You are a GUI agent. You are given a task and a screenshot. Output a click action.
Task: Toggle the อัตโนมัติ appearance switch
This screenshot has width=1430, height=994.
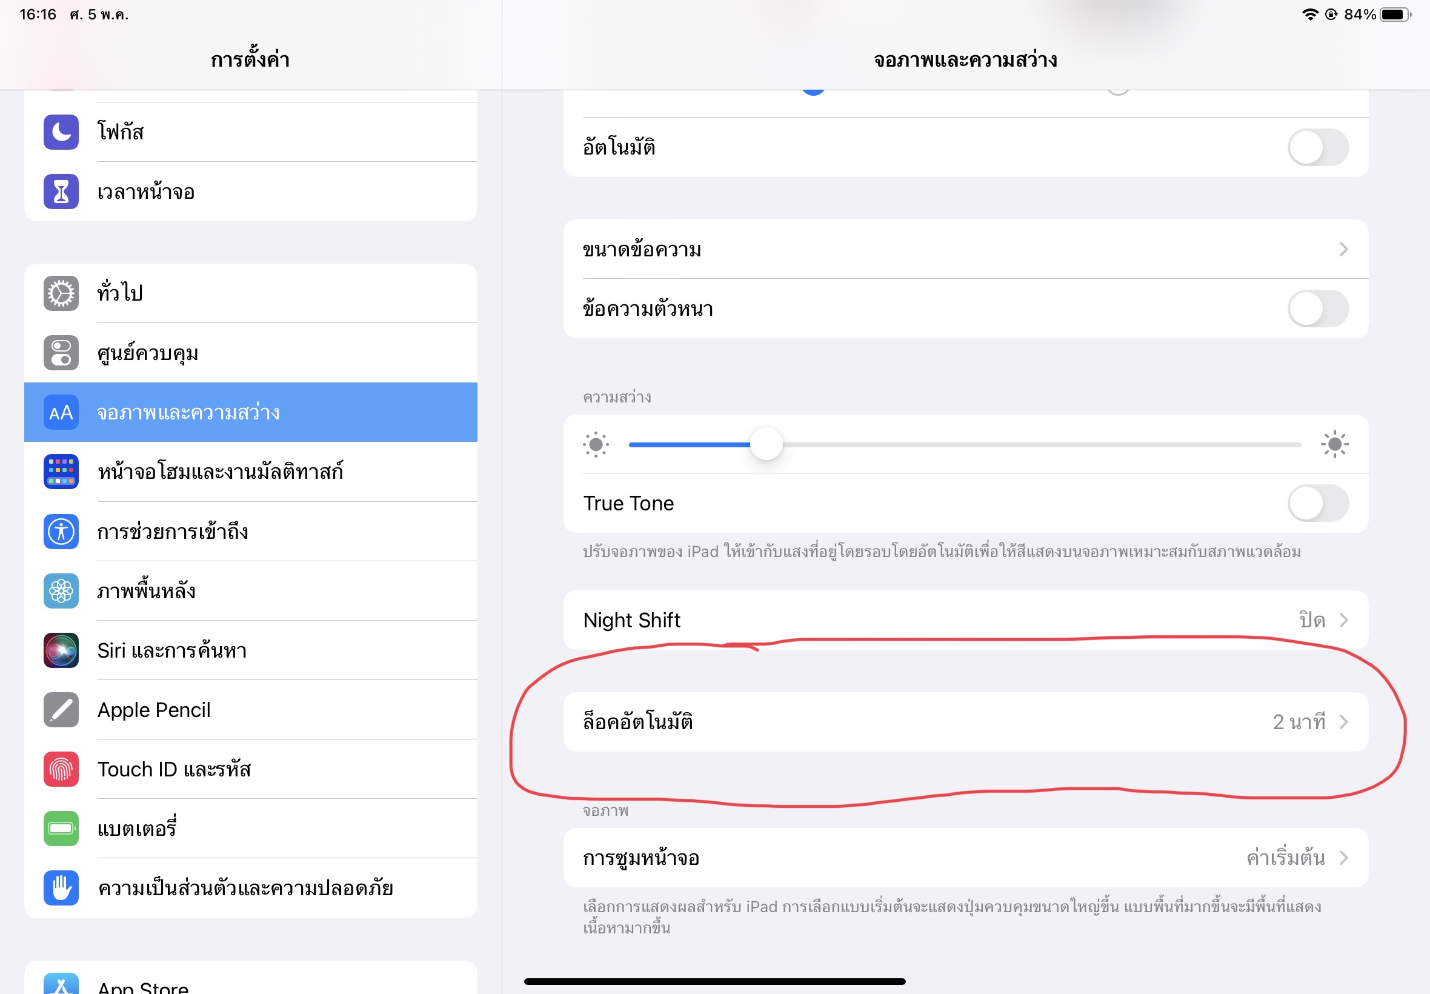[1318, 148]
